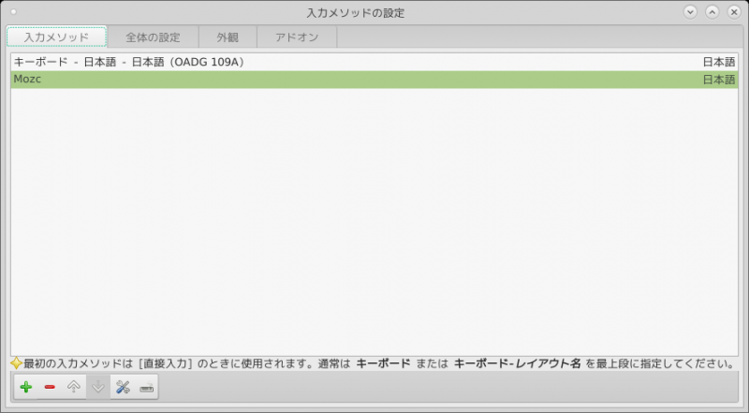Viewport: 749px width, 413px height.
Task: Click 日本語 language label of Mozc row
Action: tap(719, 80)
